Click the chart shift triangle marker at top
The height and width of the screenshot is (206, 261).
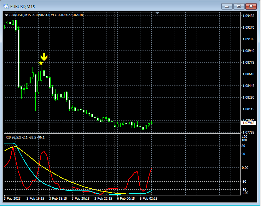157,13
